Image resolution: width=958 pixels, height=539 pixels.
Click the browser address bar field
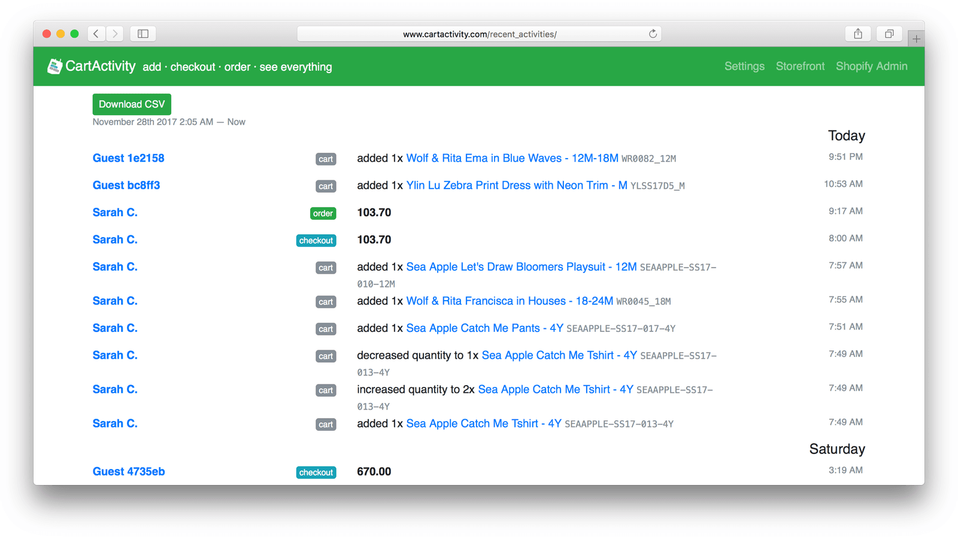pos(479,34)
